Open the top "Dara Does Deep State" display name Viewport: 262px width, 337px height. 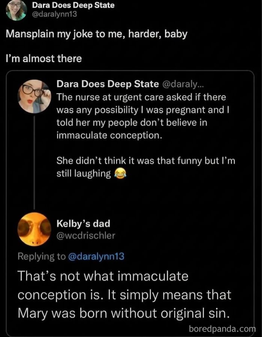click(73, 5)
